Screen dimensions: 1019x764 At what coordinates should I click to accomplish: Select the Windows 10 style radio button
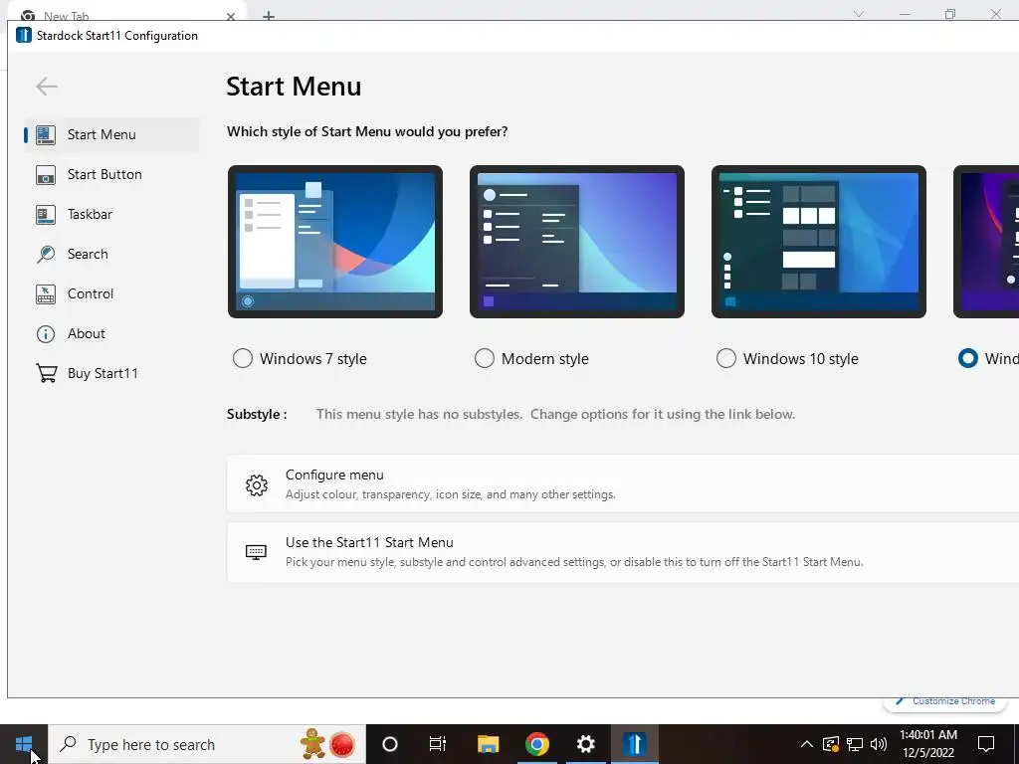725,358
